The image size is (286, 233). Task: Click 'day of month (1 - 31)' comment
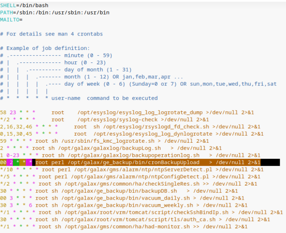click(x=98, y=70)
